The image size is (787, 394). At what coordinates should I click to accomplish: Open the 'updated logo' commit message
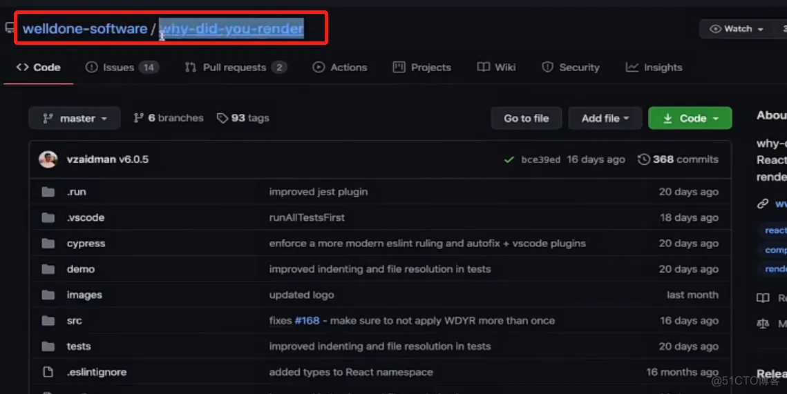[x=301, y=295]
